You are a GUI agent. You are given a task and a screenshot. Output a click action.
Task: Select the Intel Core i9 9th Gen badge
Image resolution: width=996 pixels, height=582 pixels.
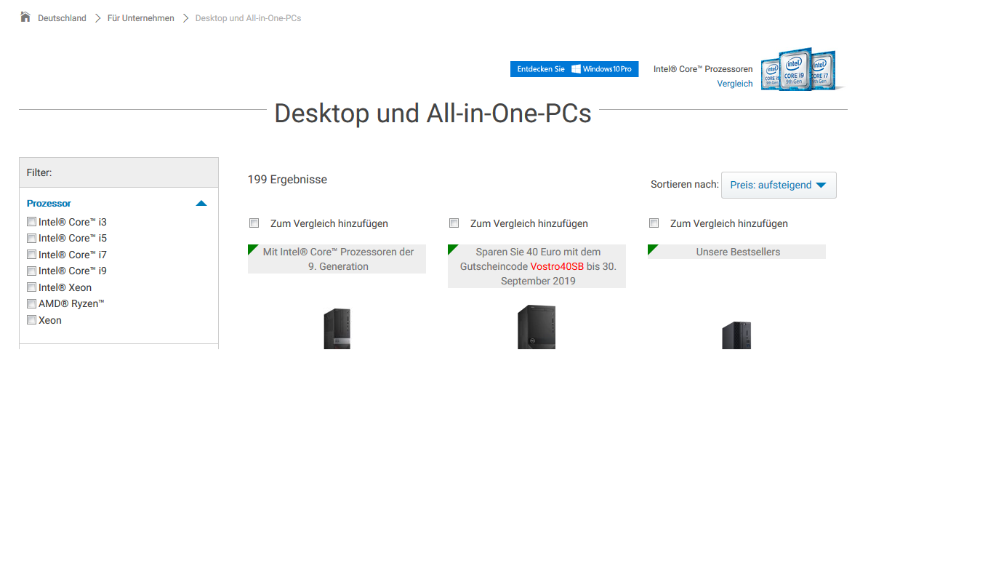coord(797,70)
